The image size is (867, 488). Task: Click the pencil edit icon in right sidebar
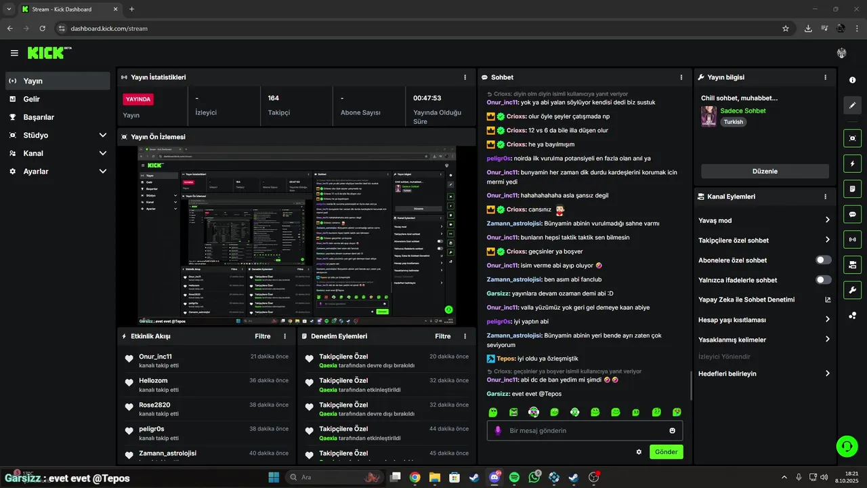coord(852,105)
